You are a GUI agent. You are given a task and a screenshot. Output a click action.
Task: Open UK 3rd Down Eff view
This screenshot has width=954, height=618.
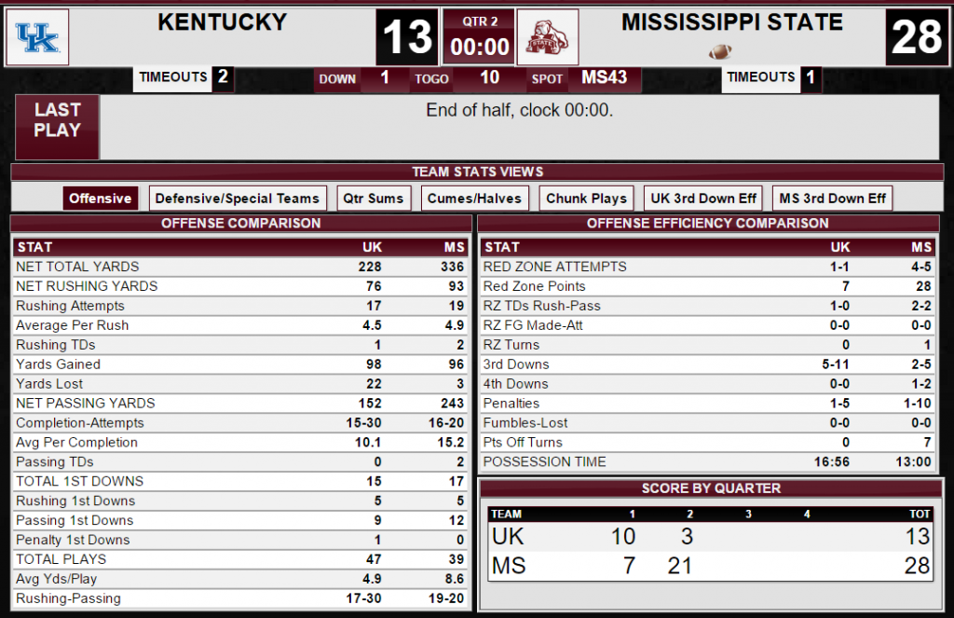point(703,199)
